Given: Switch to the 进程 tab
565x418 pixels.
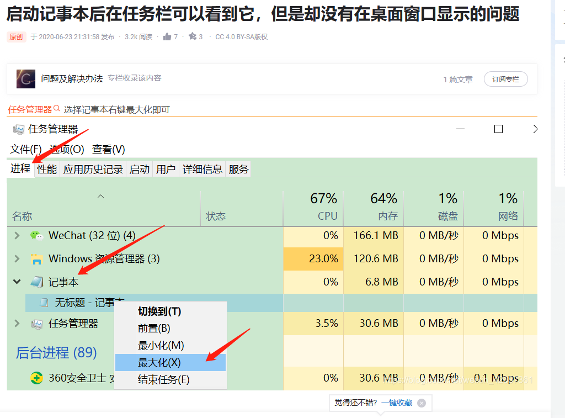Looking at the screenshot, I should 20,168.
